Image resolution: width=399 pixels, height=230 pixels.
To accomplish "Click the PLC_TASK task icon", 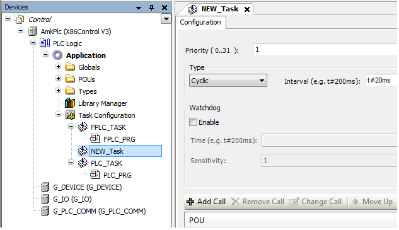I will [83, 163].
